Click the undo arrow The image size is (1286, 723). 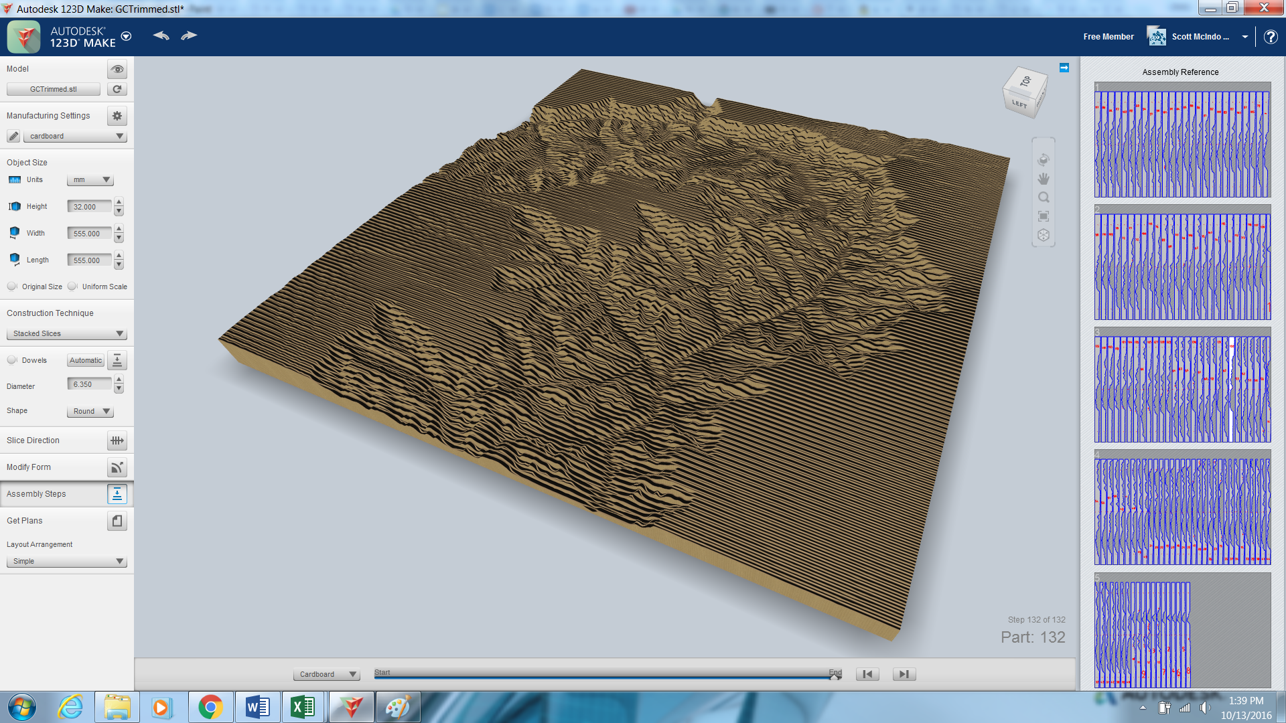pyautogui.click(x=161, y=35)
